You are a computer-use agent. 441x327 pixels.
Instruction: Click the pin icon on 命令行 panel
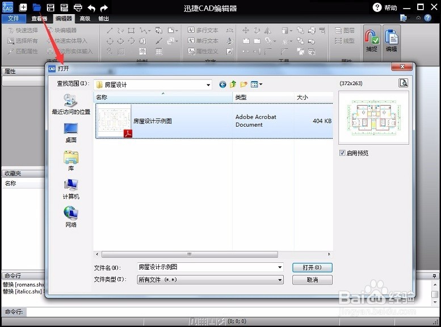tap(434, 275)
